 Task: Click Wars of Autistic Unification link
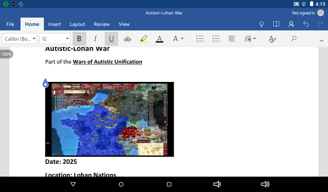click(x=107, y=62)
